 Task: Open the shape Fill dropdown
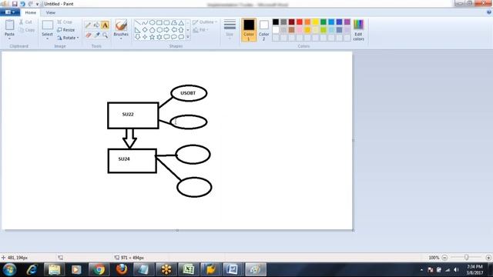pyautogui.click(x=200, y=30)
